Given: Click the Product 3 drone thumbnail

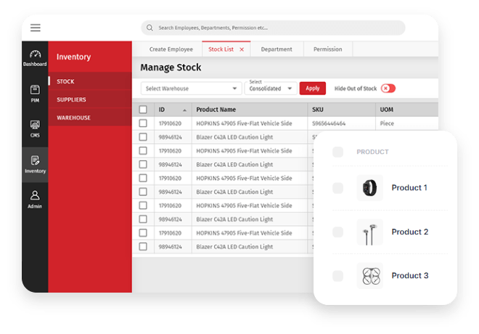Looking at the screenshot, I should point(369,276).
